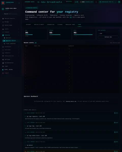Click the Logout icon
The height and width of the screenshot is (152, 122).
click(x=3, y=73)
